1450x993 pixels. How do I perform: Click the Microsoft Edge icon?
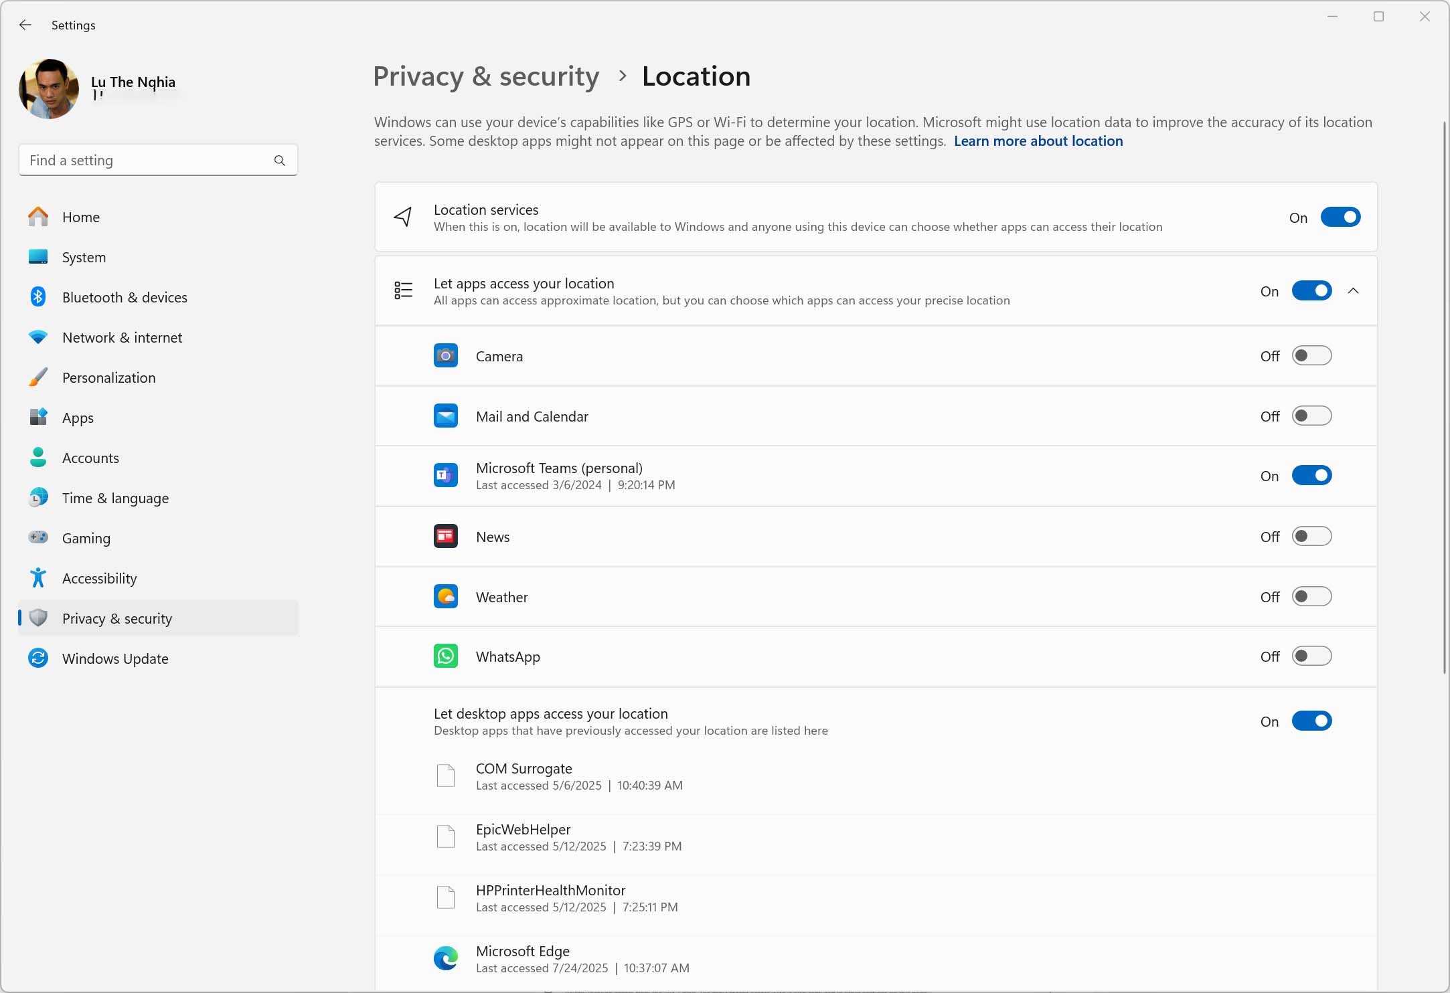445,959
